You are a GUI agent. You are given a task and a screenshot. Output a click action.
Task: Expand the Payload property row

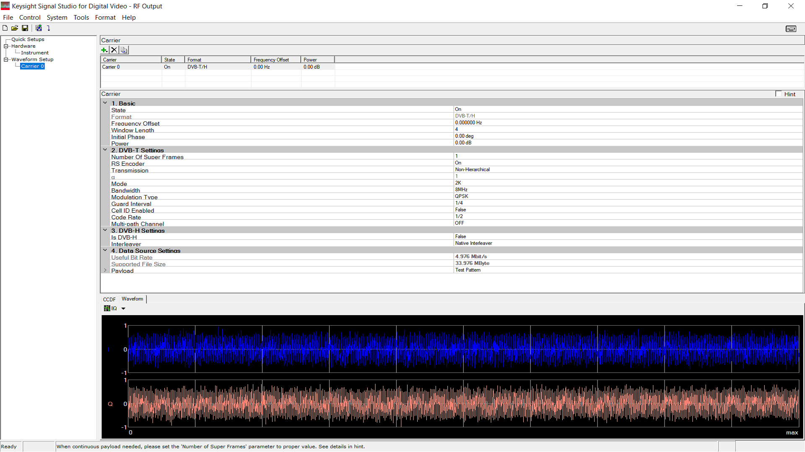coord(105,270)
